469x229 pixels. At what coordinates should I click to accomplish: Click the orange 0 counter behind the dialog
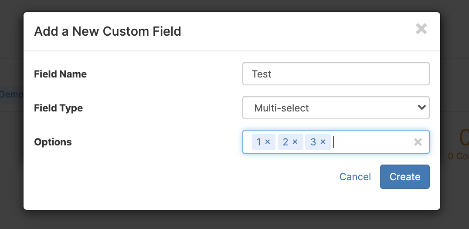(464, 137)
